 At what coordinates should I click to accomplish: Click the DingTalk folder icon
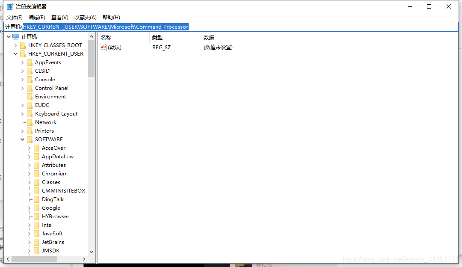[x=36, y=199]
